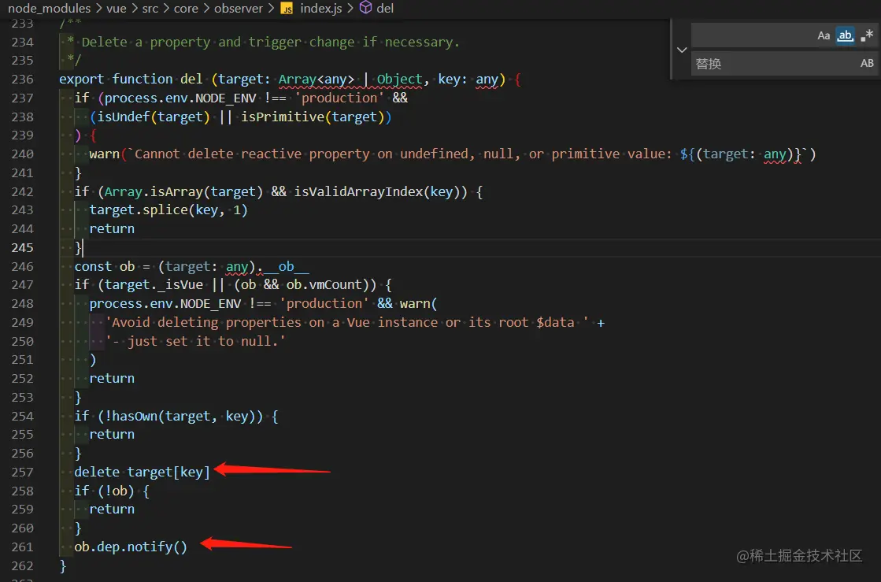Toggle Match Case (Aa) in find widget
Viewport: 881px width, 582px height.
click(823, 36)
